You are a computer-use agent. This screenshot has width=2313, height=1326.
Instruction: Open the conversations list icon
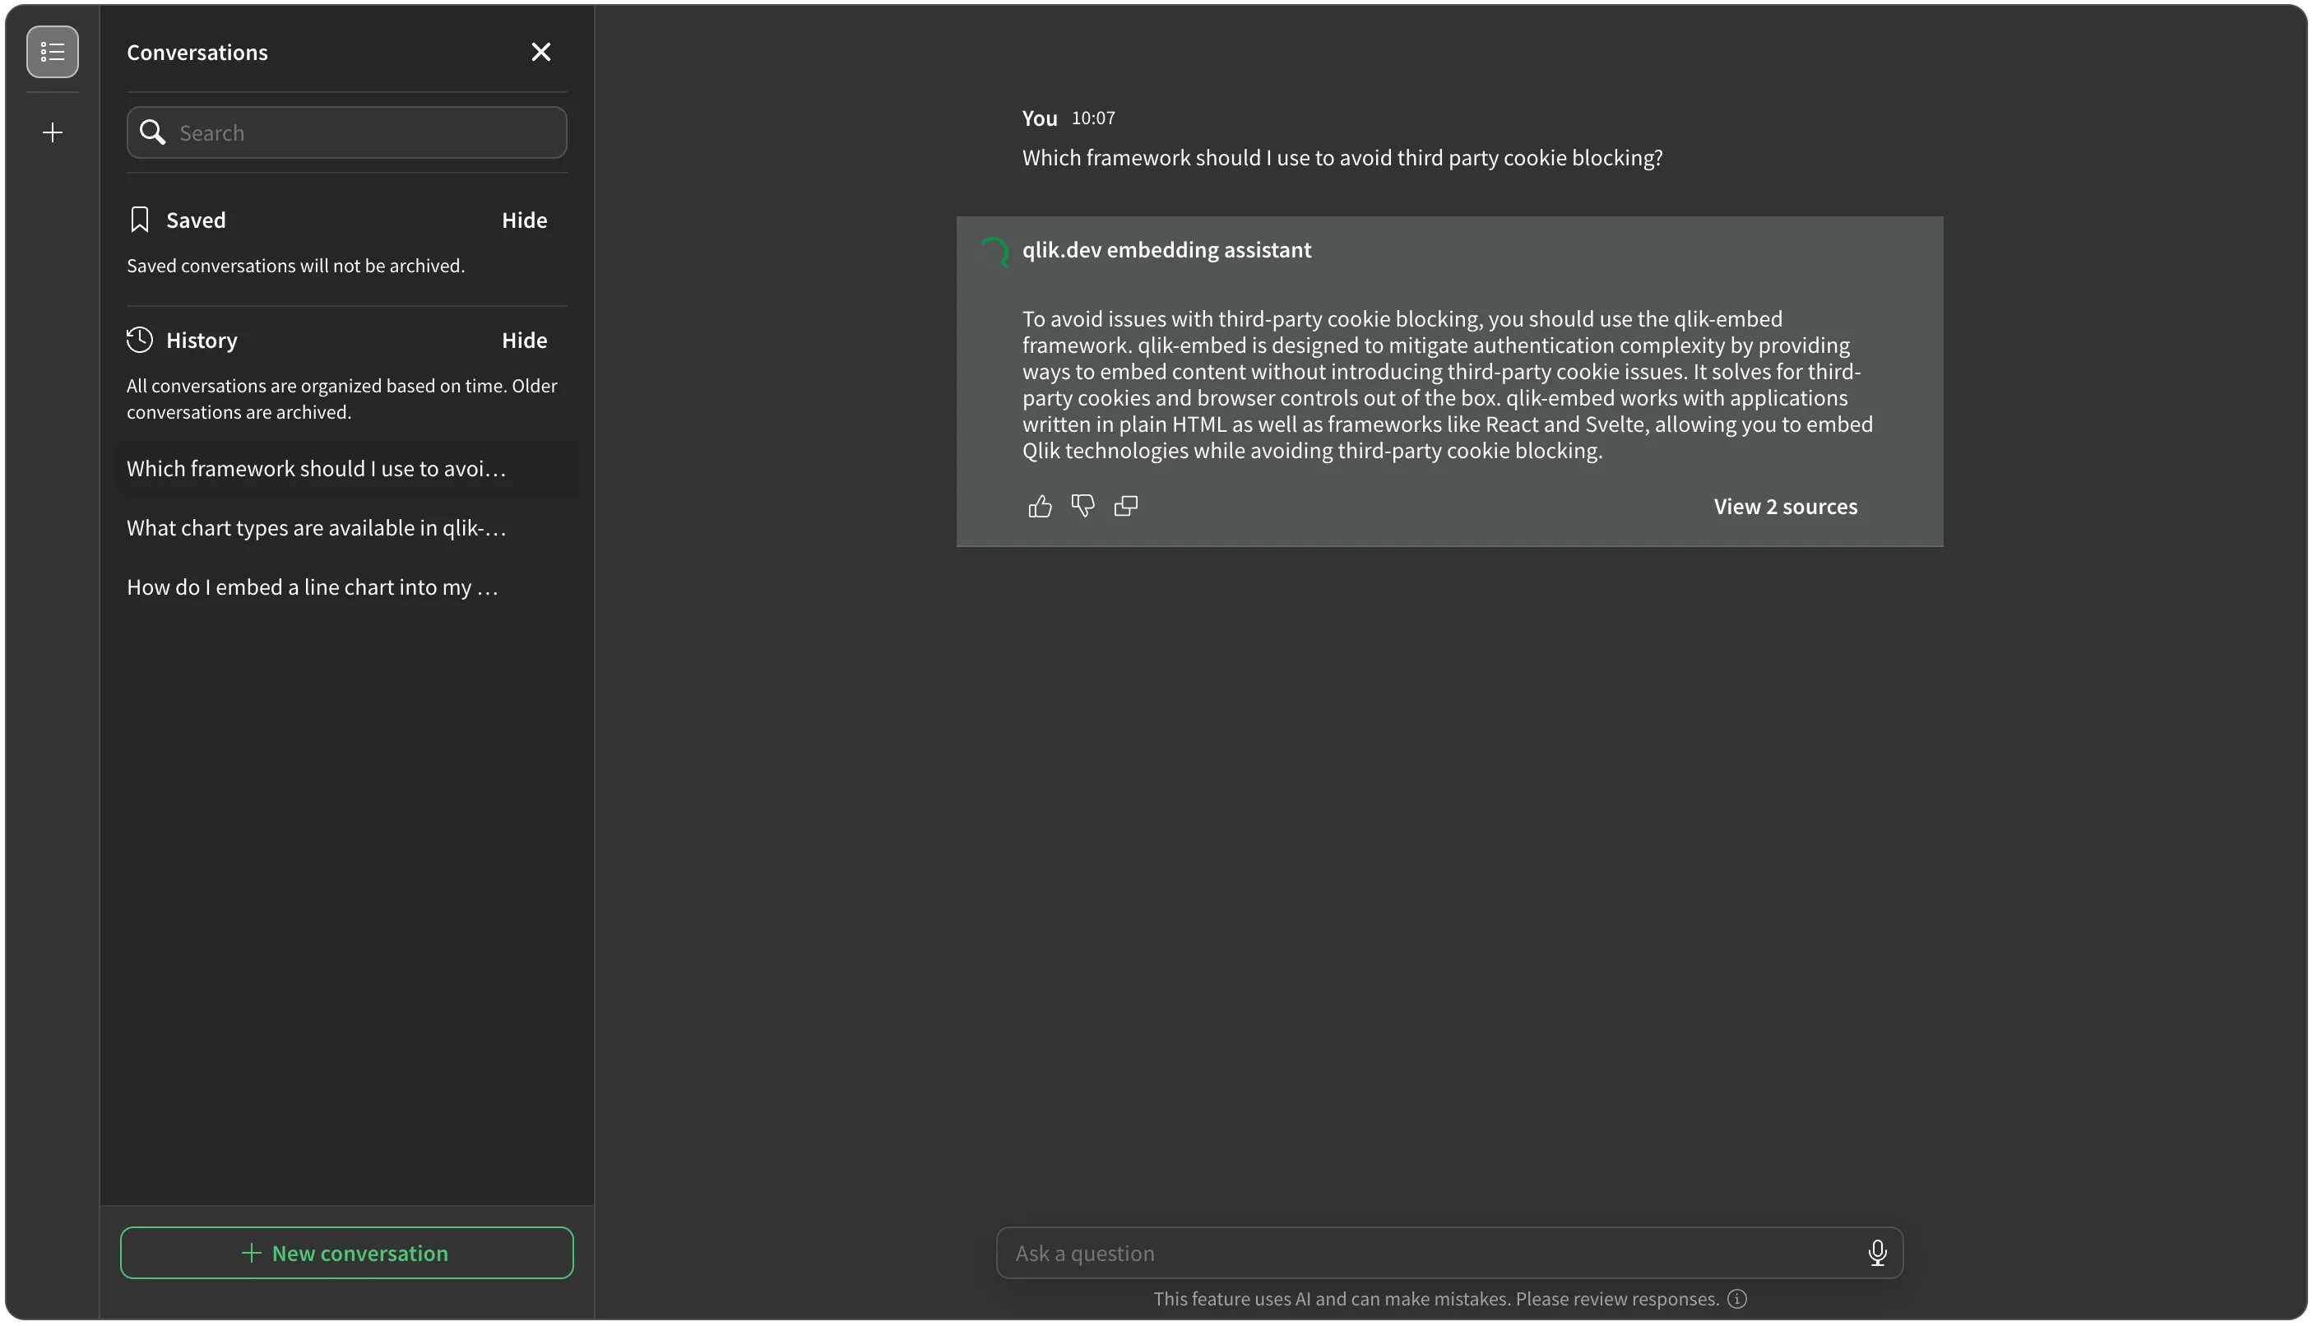tap(52, 52)
